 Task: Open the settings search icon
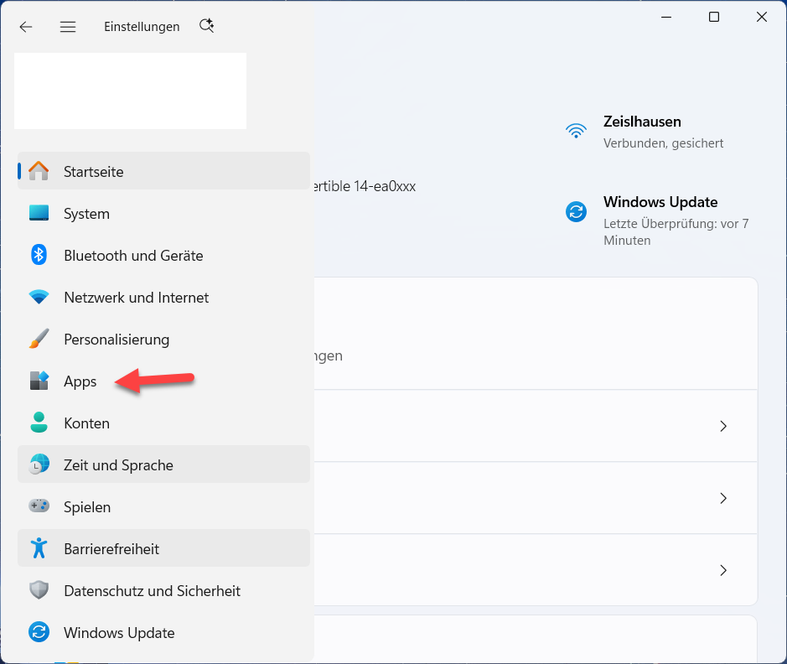pyautogui.click(x=206, y=26)
